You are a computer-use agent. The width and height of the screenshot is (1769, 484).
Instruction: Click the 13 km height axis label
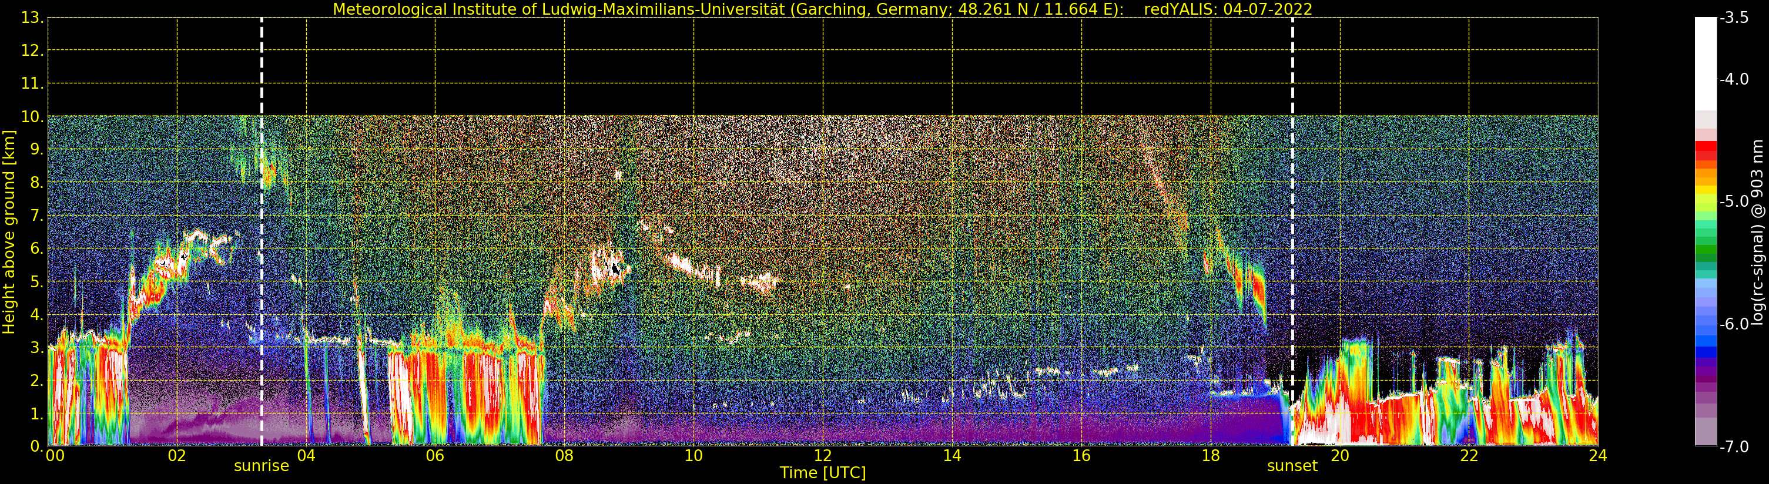(31, 18)
